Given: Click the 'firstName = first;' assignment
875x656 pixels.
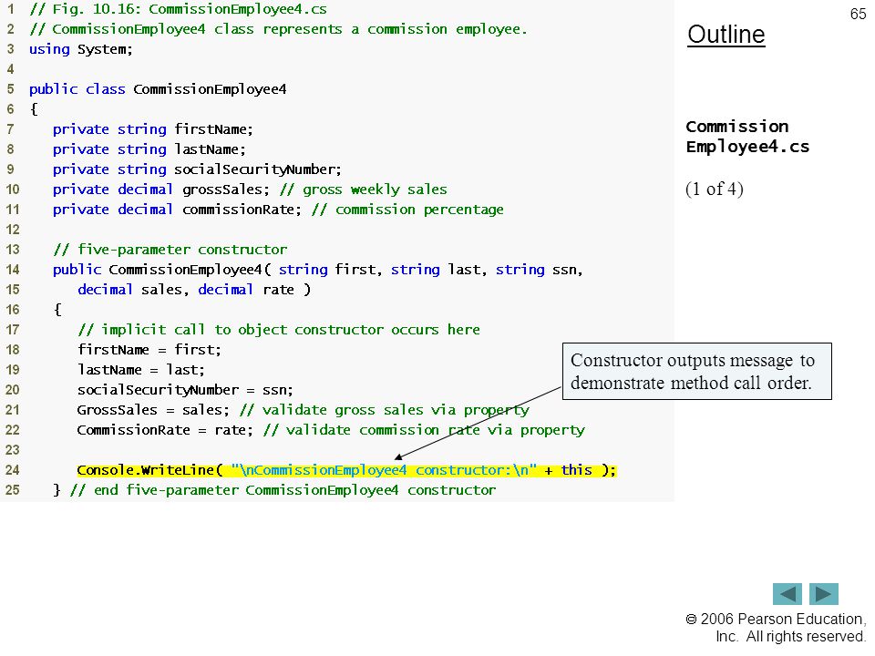Looking at the screenshot, I should pyautogui.click(x=149, y=350).
